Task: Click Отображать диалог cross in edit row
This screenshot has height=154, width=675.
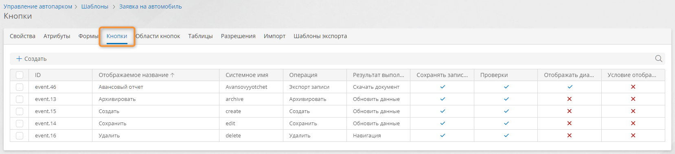Action: [x=570, y=123]
